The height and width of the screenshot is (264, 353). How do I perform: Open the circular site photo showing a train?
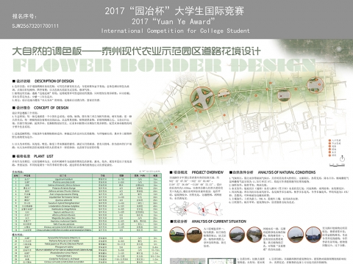pyautogui.click(x=177, y=235)
